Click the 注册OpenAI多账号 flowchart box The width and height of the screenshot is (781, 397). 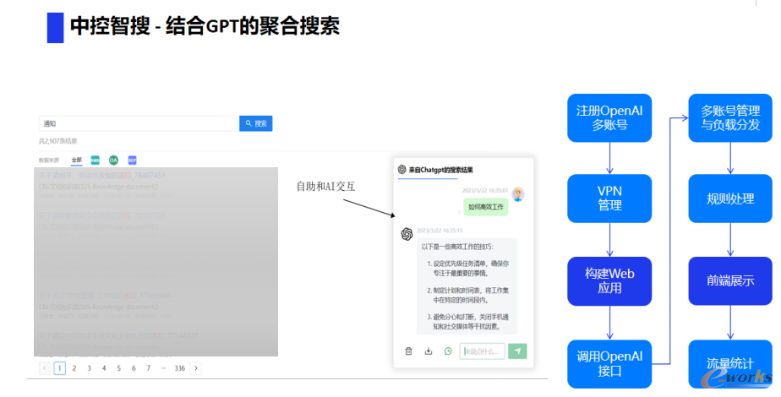609,118
